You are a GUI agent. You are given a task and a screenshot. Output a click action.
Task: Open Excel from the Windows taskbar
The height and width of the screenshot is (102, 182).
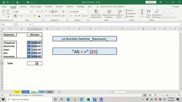pos(88,99)
